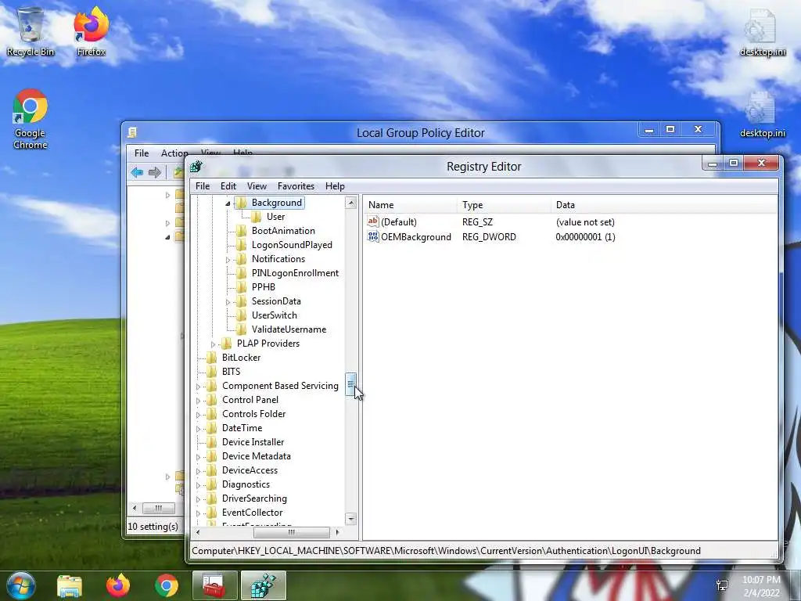Select the DriverSearching key
801x601 pixels.
[x=254, y=498]
